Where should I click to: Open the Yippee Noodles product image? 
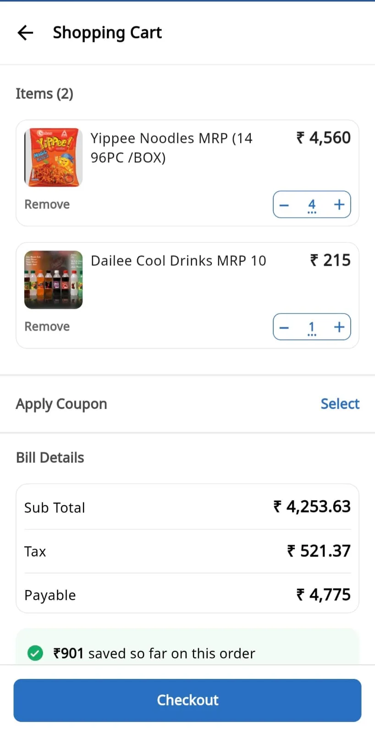point(53,157)
